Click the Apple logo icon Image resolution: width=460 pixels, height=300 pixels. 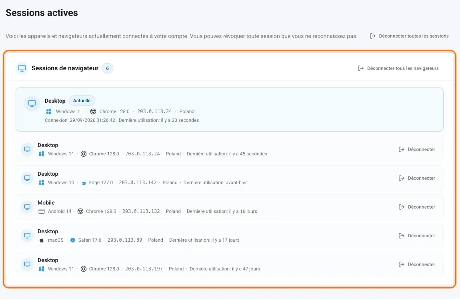pyautogui.click(x=42, y=240)
